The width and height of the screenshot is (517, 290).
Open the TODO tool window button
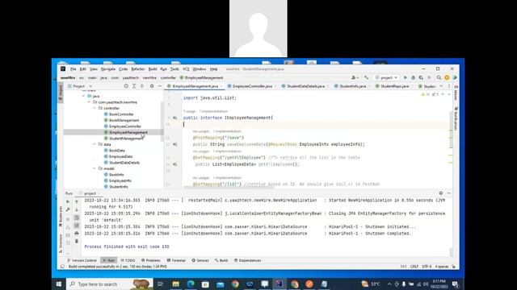[x=128, y=260]
